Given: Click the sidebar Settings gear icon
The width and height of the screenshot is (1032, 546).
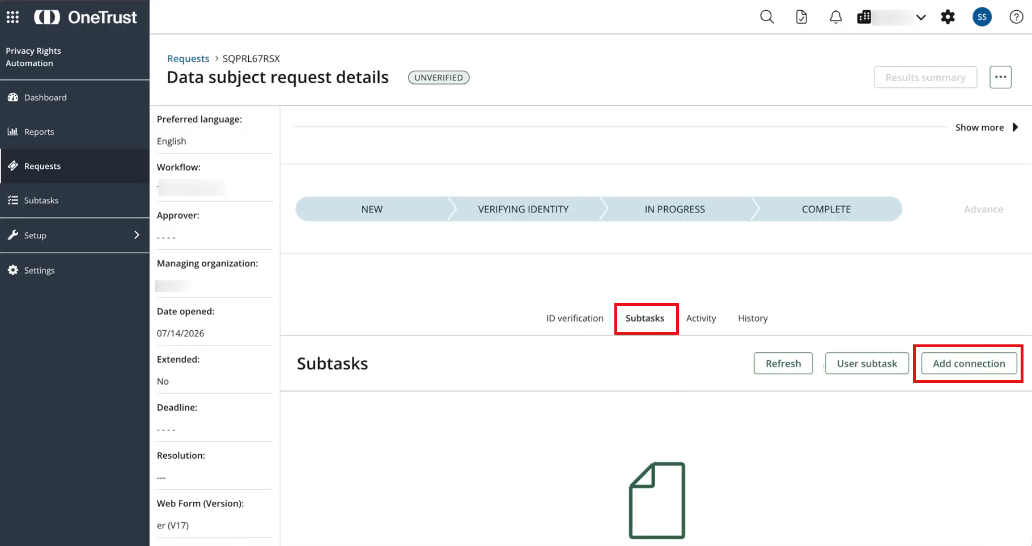Looking at the screenshot, I should pyautogui.click(x=13, y=270).
